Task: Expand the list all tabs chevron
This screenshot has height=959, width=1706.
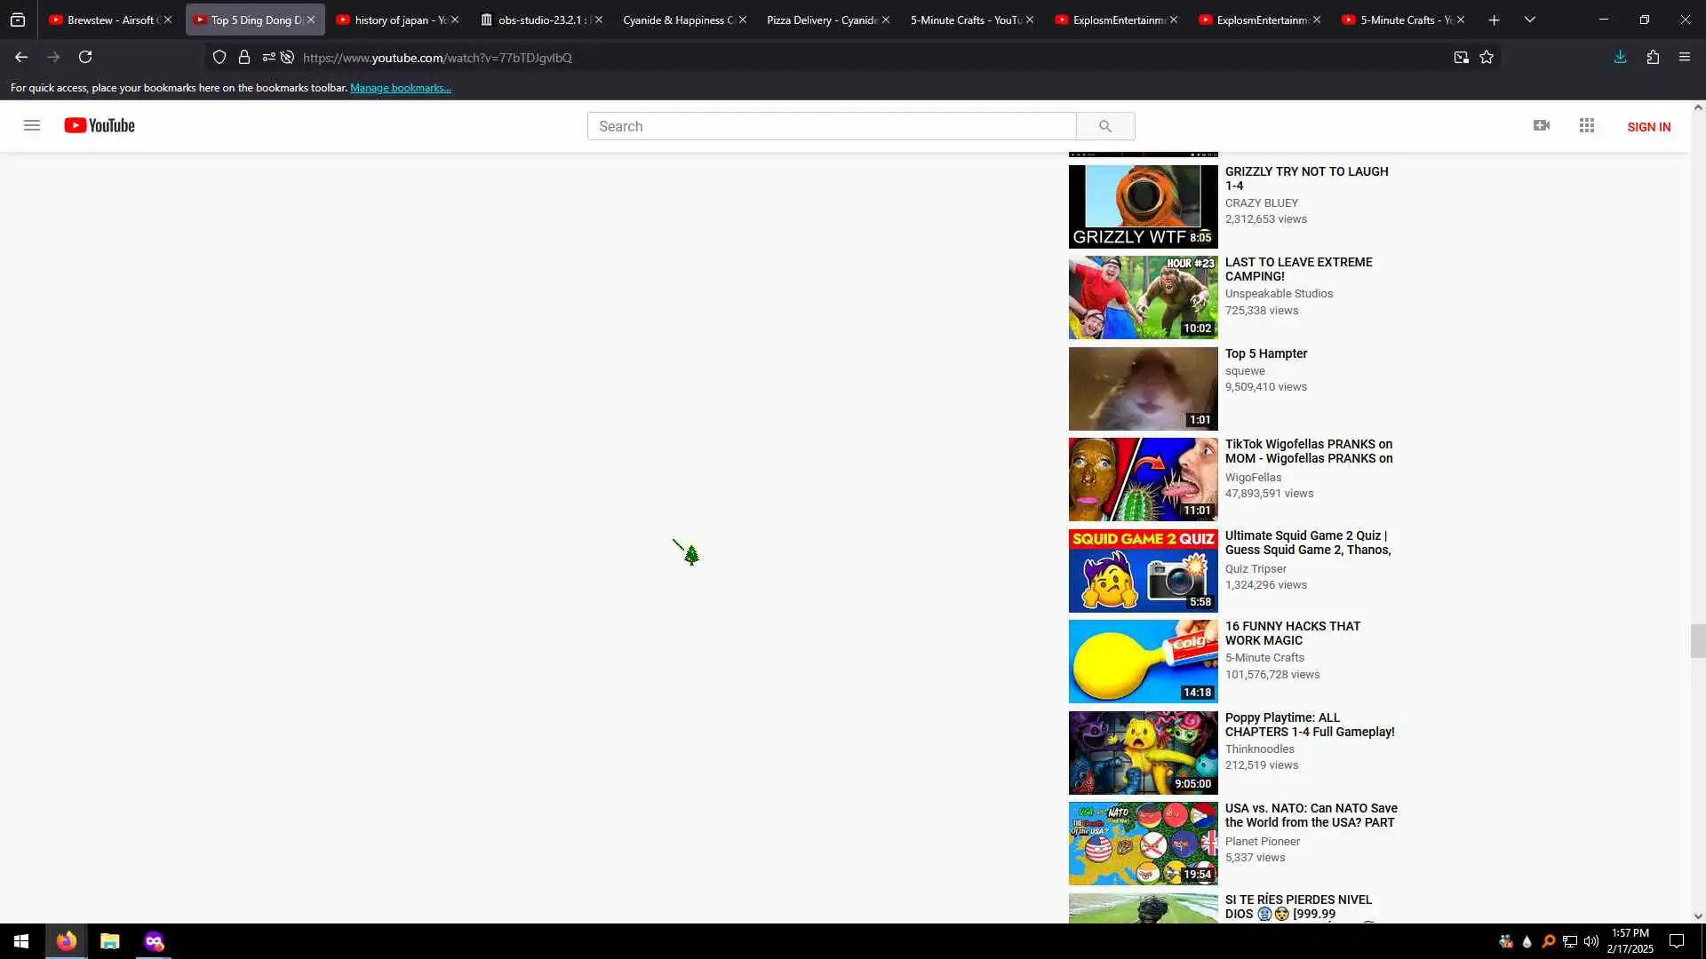Action: [1529, 20]
